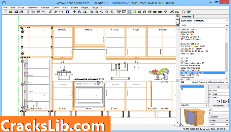Click the W width input field
The height and width of the screenshot is (132, 231).
tap(220, 90)
